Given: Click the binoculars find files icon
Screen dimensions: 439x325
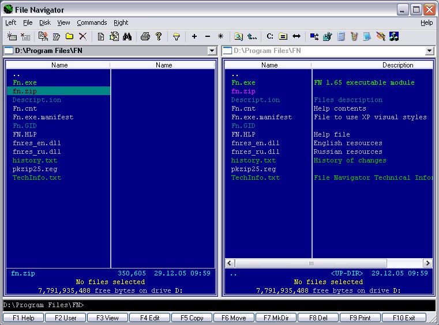Looking at the screenshot, I should pos(127,36).
